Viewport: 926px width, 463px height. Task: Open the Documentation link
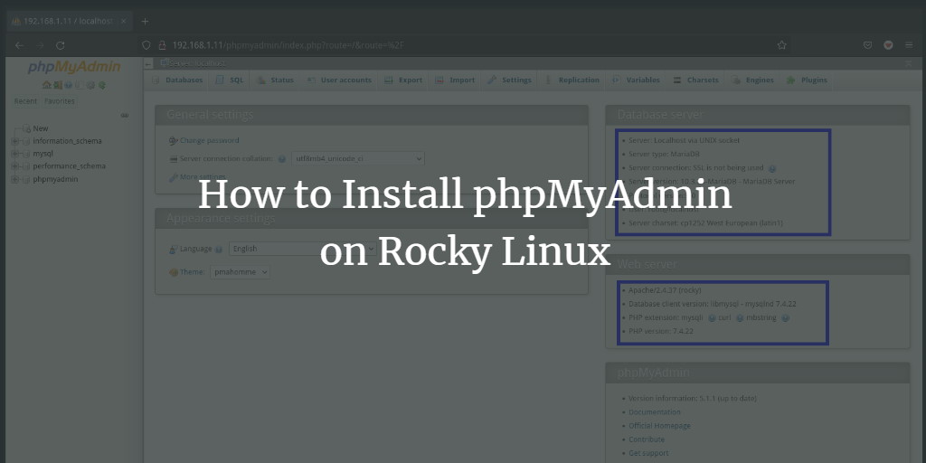pos(655,412)
